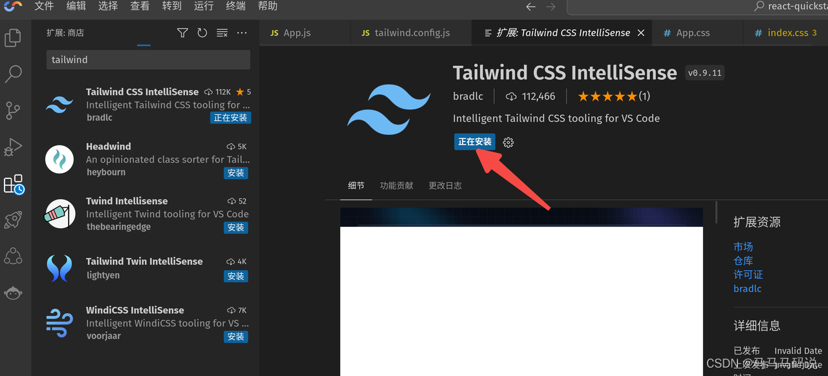Open the manage gear icon beside installing button
Viewport: 828px width, 376px height.
click(x=508, y=143)
